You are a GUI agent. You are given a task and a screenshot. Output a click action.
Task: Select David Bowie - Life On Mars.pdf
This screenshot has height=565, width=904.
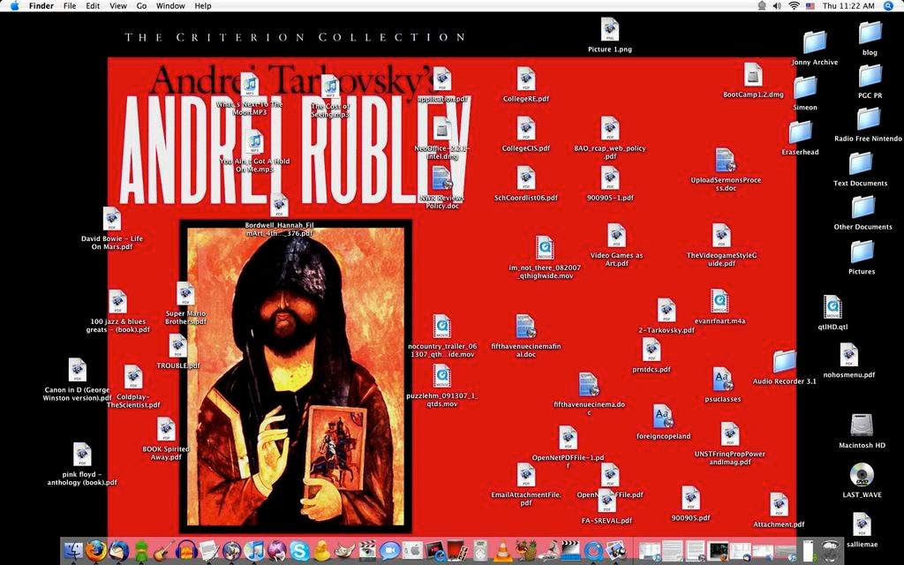tap(112, 219)
